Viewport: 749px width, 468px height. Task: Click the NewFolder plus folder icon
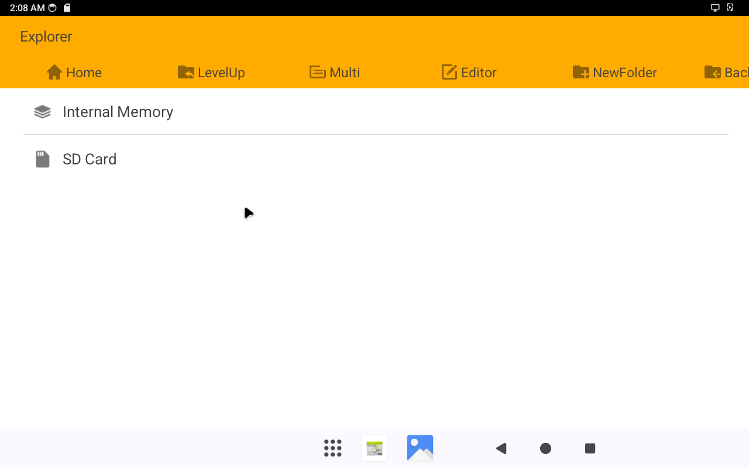(581, 72)
